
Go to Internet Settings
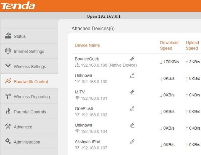(29, 52)
